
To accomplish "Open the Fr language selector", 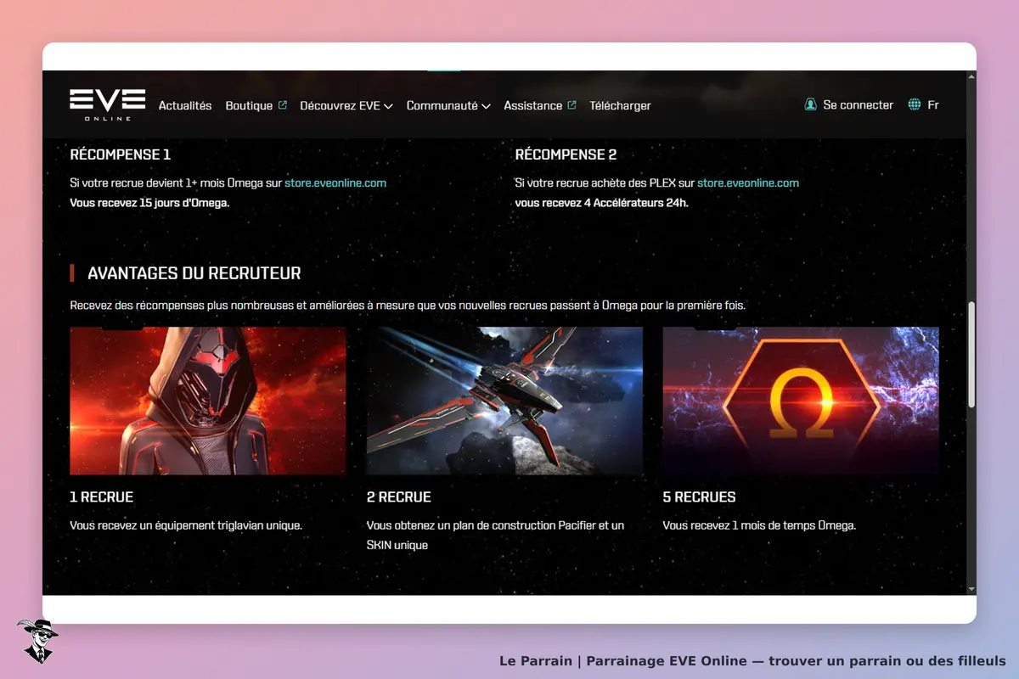I will (933, 104).
